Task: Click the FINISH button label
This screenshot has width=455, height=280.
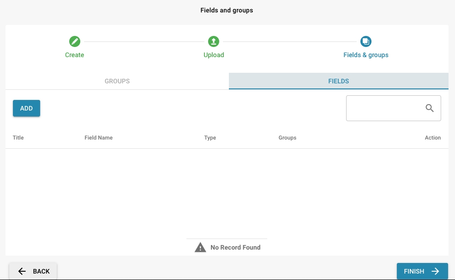Action: click(x=413, y=271)
